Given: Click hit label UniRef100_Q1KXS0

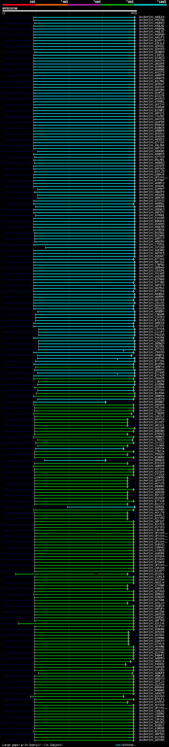Looking at the screenshot, I should tap(152, 87).
